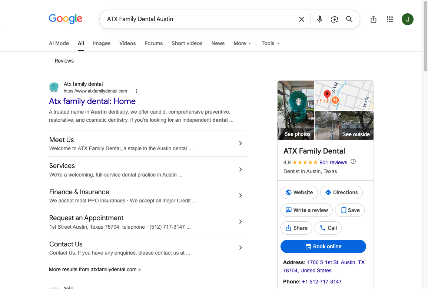Click the map thumbnail in knowledge panel

point(344,95)
